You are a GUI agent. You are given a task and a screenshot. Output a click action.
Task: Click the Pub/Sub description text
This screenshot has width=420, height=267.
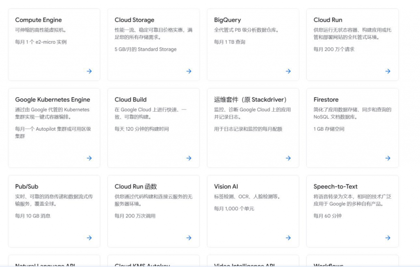(54, 200)
